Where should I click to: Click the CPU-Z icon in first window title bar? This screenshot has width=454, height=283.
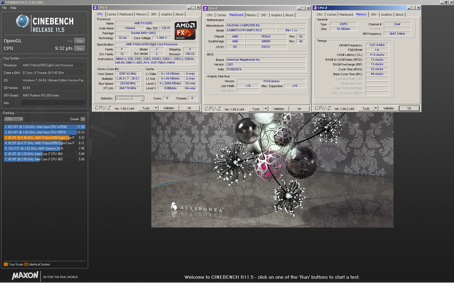pyautogui.click(x=95, y=8)
